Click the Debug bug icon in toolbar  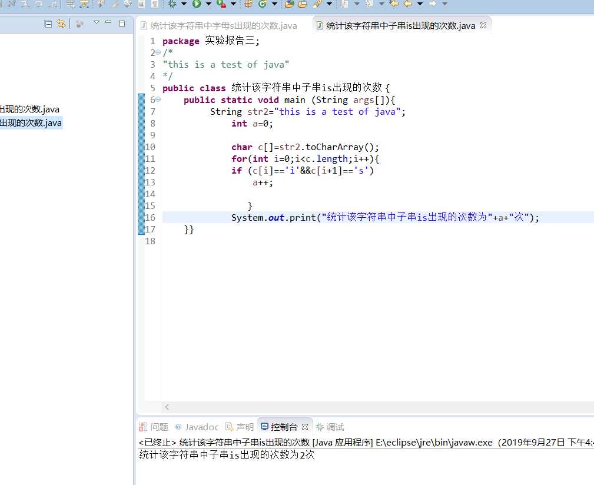point(172,4)
